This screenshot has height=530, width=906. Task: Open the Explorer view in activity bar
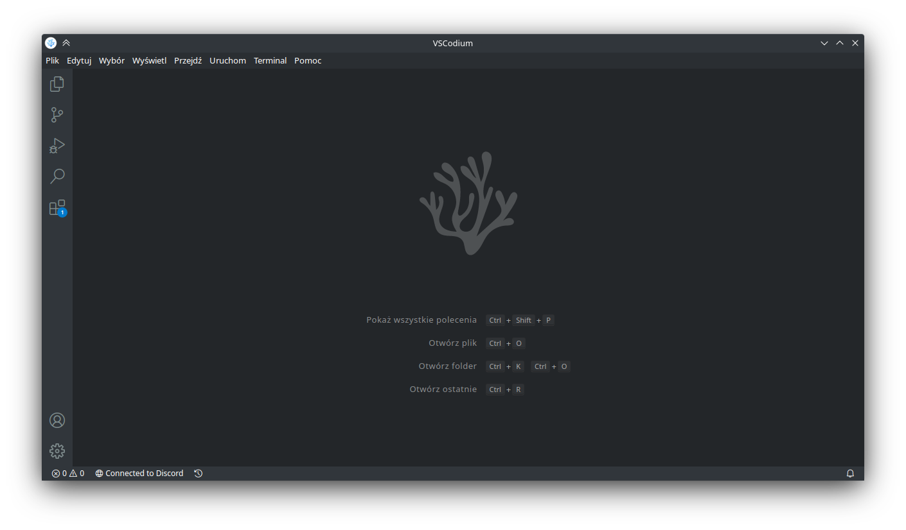(57, 84)
